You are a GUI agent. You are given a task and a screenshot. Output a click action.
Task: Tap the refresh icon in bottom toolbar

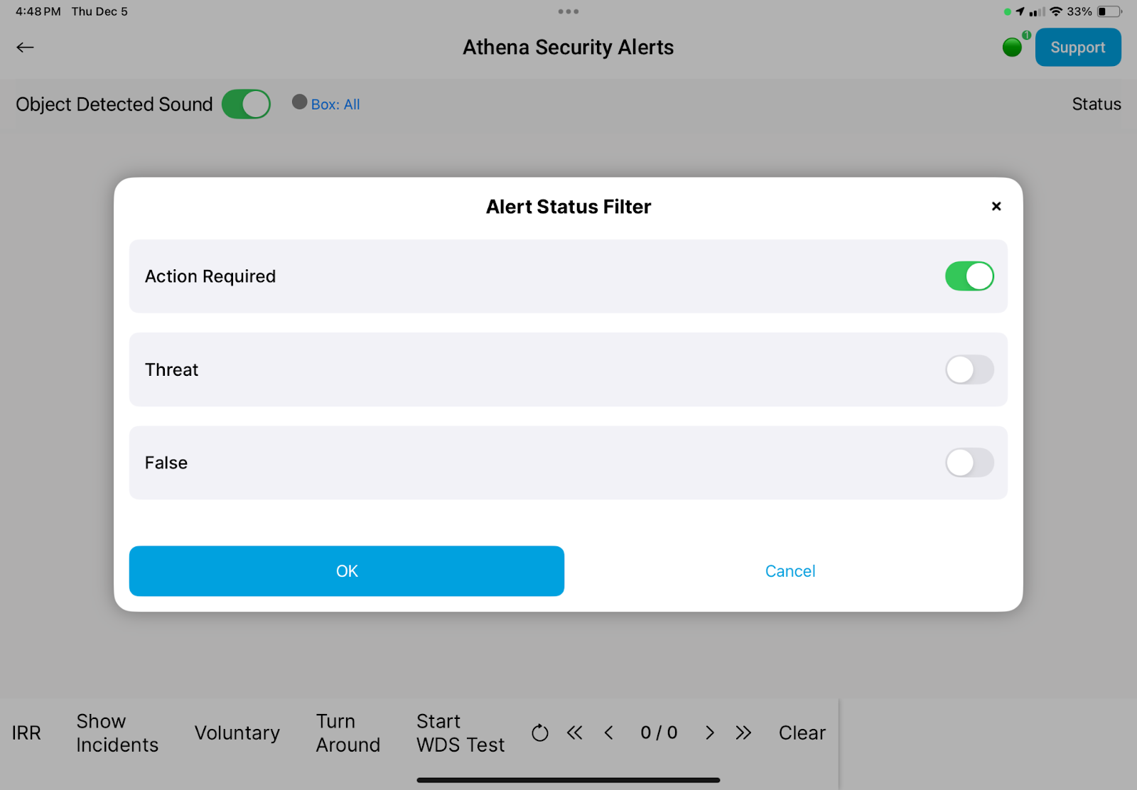pyautogui.click(x=540, y=732)
